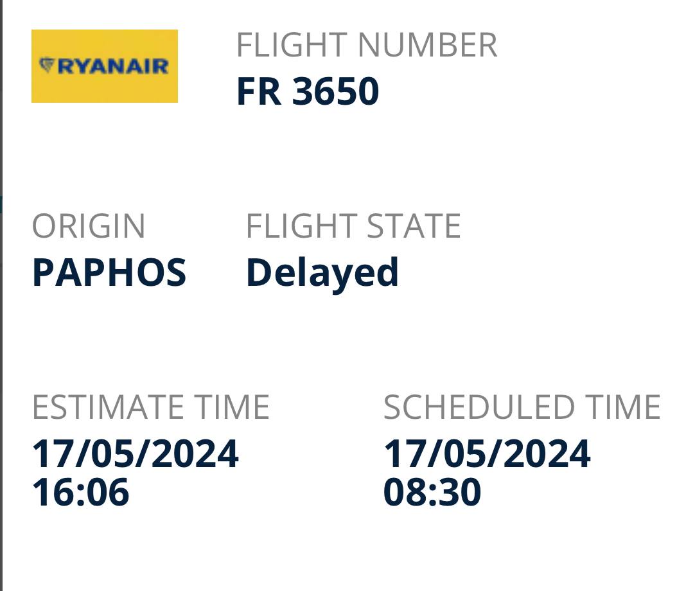Click the PAPHOS origin city
Screen dimensions: 686x591
pos(109,272)
